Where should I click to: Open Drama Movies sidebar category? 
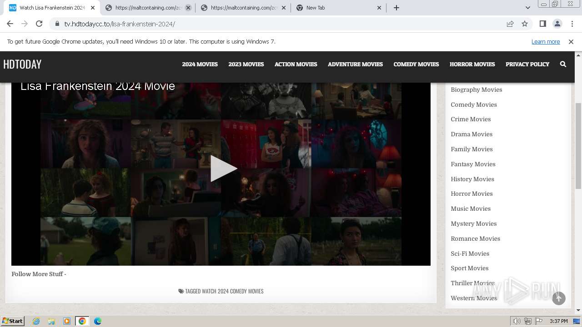coord(472,134)
